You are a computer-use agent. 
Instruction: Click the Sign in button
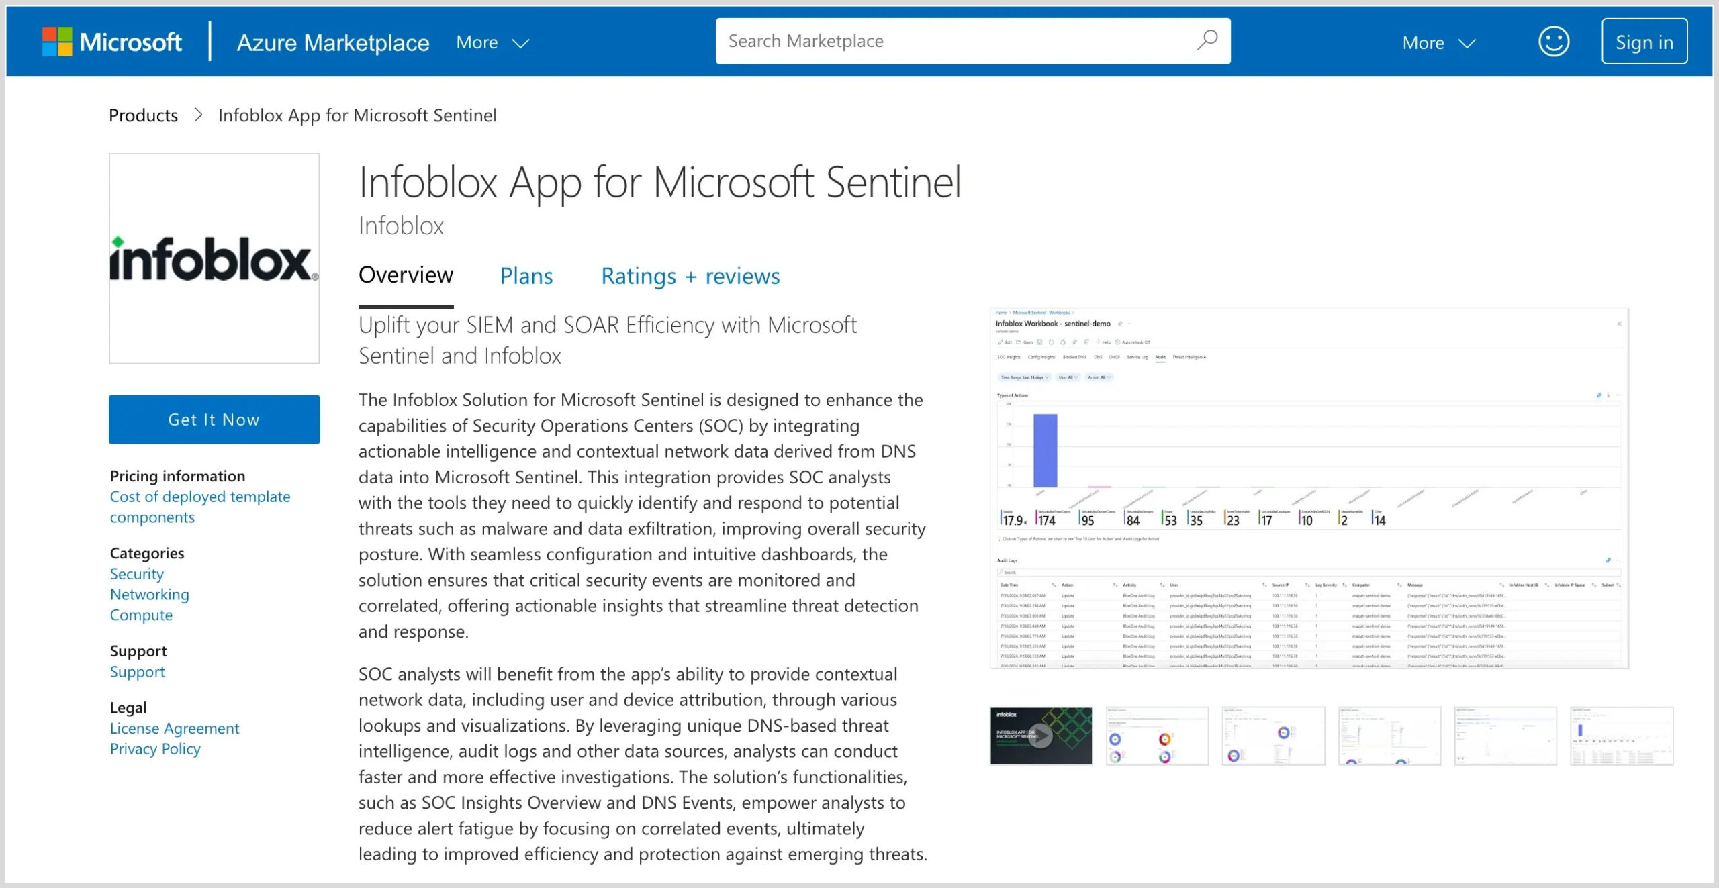pyautogui.click(x=1643, y=41)
